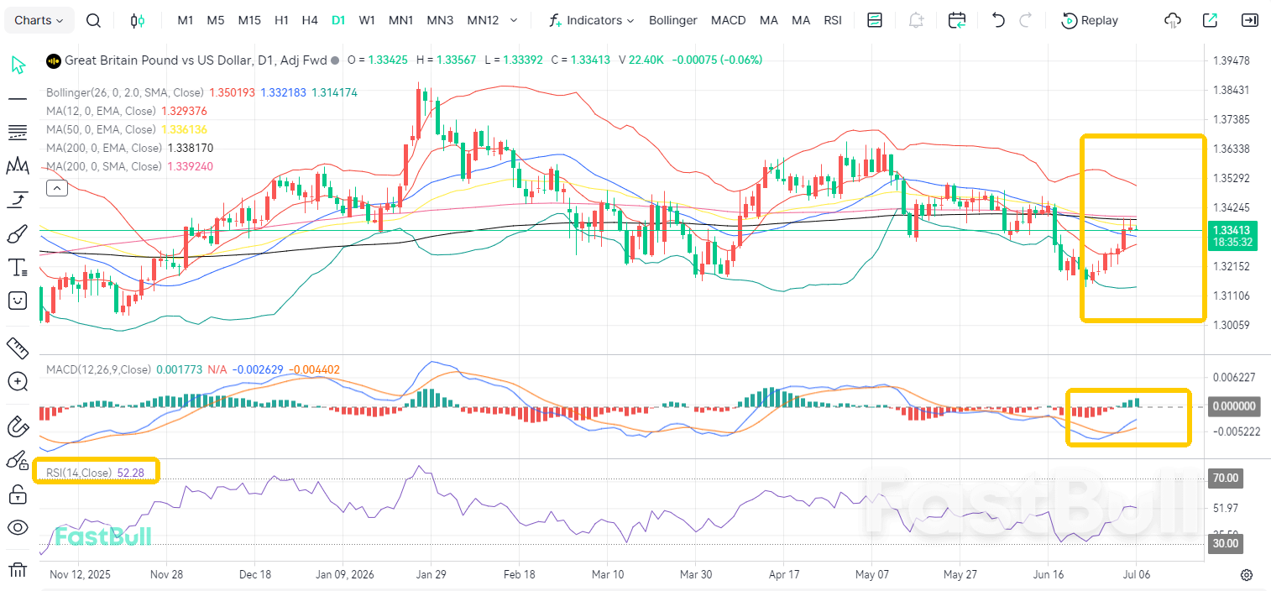Select the D1 daily timeframe
1271x591 pixels.
pos(338,20)
